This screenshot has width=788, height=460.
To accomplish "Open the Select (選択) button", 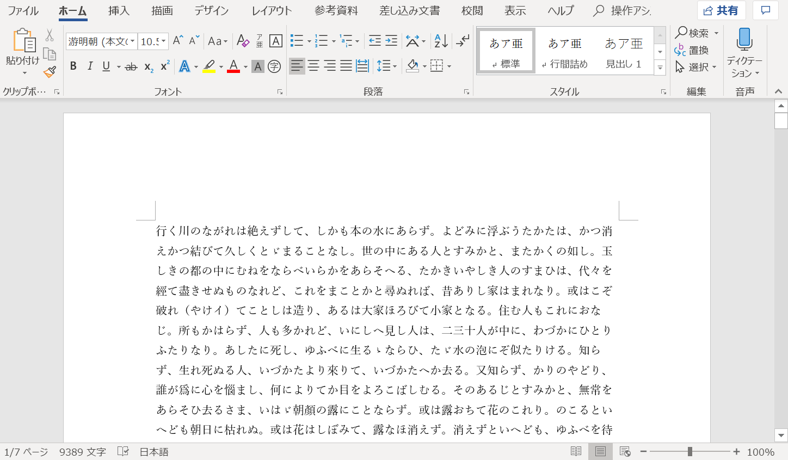I will point(695,67).
